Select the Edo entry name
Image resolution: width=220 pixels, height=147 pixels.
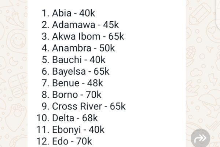[x=60, y=141]
